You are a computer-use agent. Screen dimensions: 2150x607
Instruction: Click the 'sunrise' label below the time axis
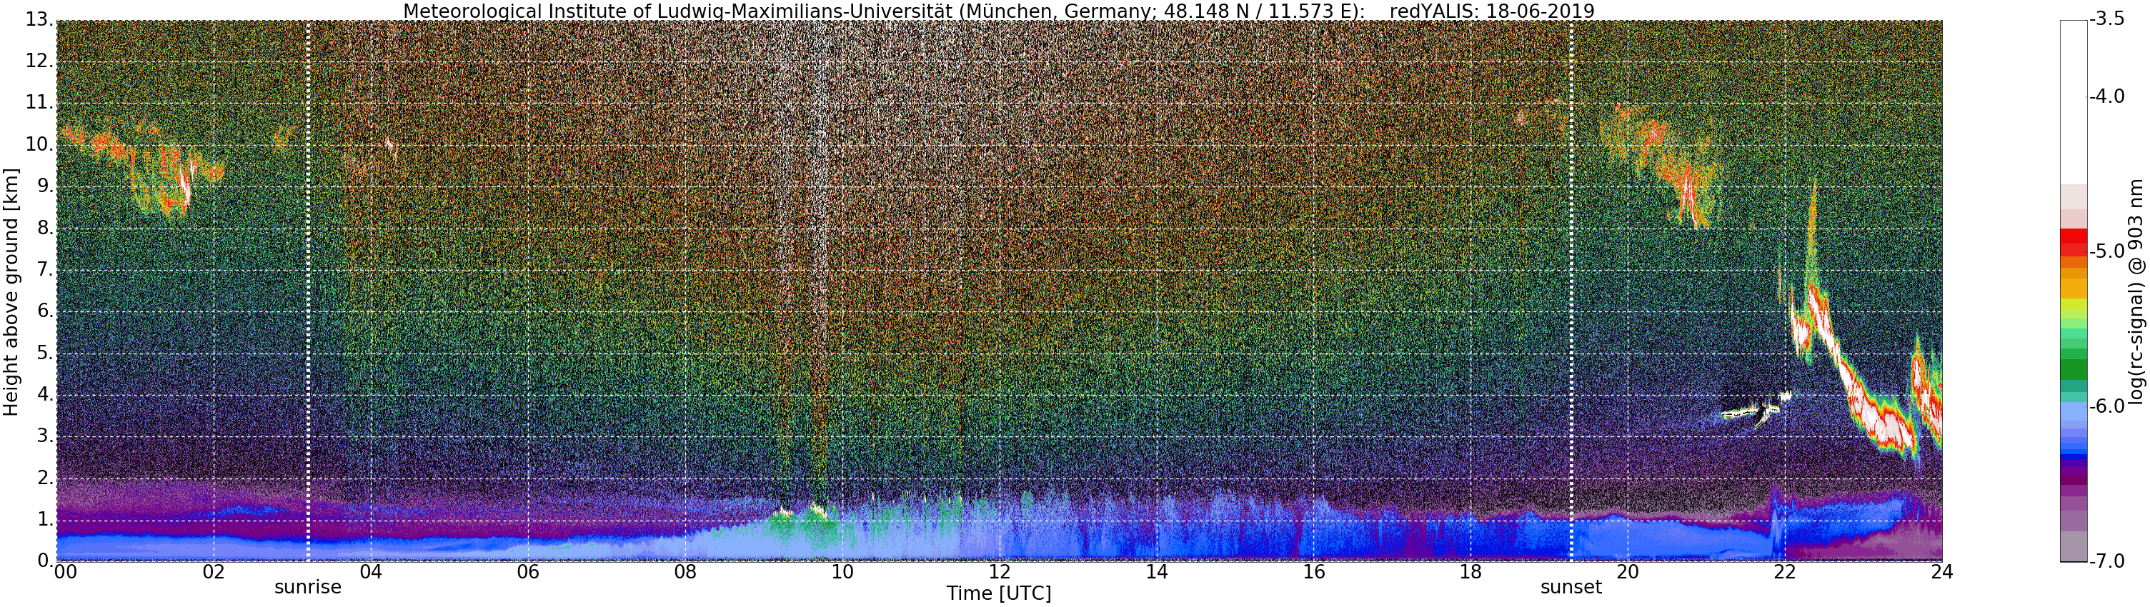[308, 587]
